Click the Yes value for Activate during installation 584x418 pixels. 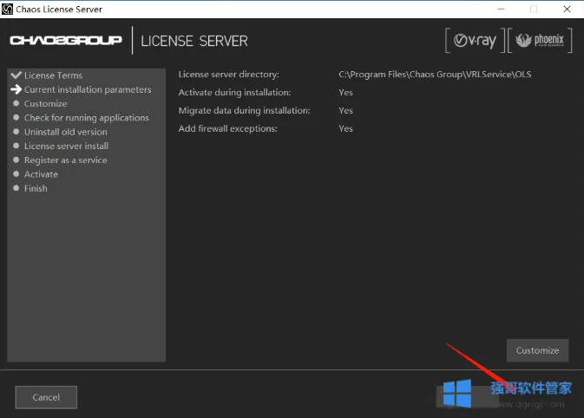(345, 92)
